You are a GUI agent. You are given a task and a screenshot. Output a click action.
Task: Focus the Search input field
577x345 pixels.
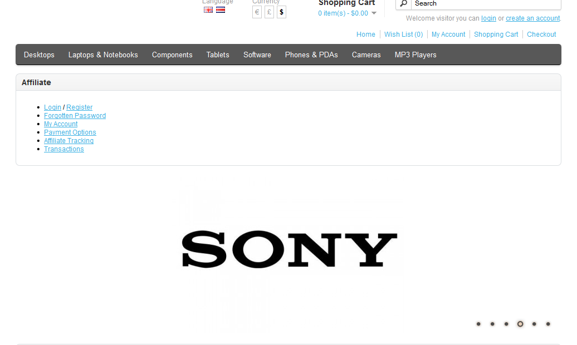[485, 3]
